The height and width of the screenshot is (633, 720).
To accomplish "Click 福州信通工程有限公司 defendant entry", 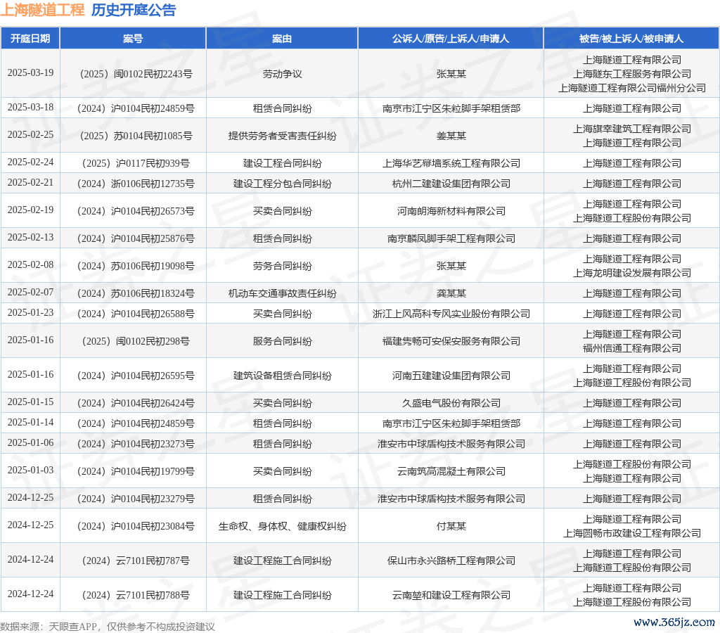I will click(632, 349).
